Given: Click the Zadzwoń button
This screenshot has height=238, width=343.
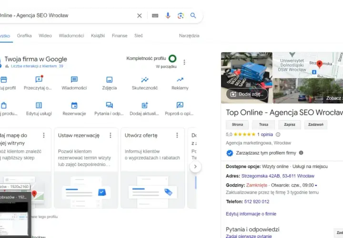Looking at the screenshot, I should (x=316, y=125).
